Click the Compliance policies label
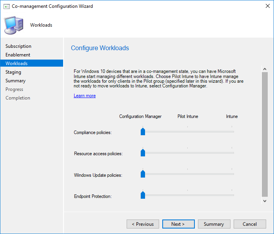Screen dimensions: 274x234 pos(93,132)
